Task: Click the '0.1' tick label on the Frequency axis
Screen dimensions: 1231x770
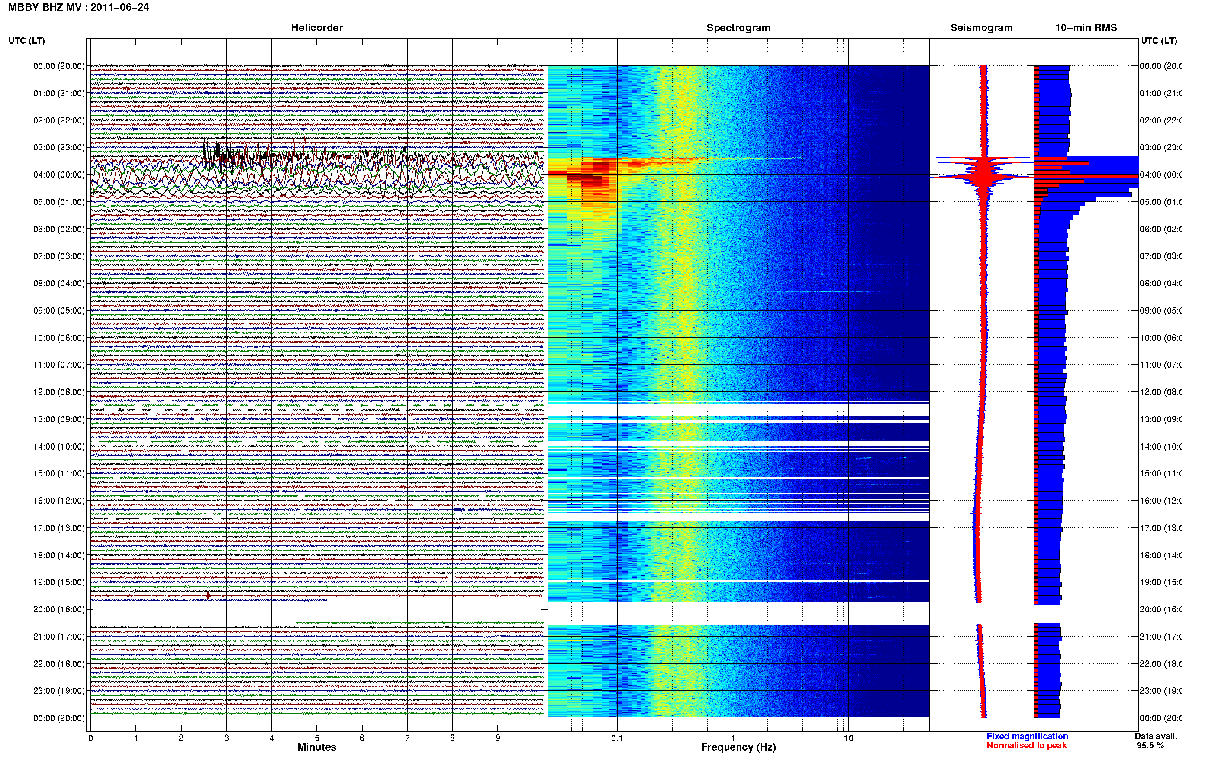Action: click(x=617, y=738)
